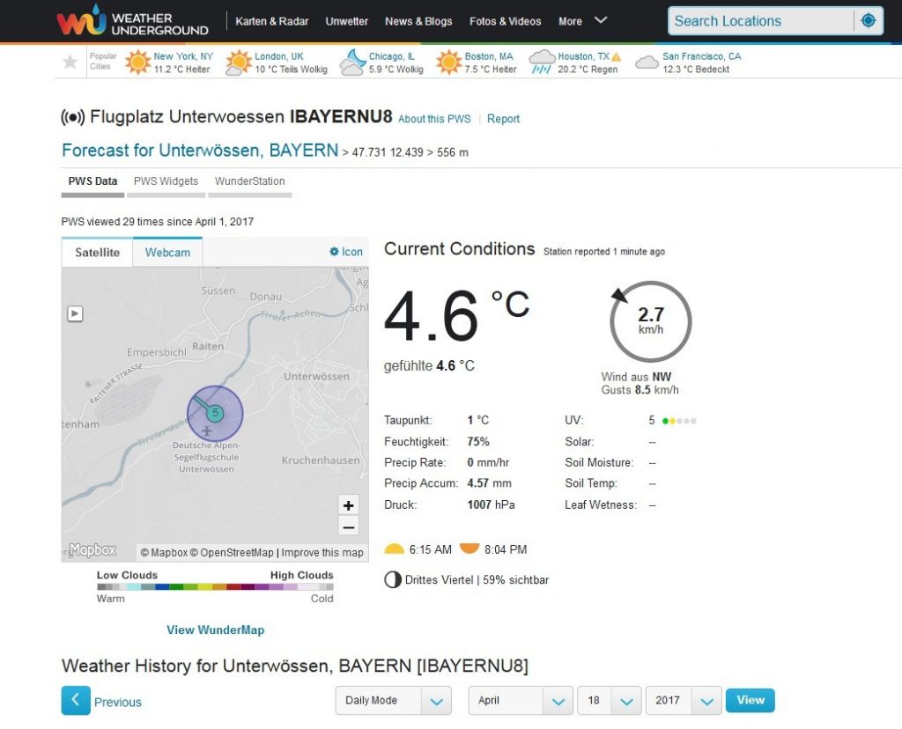Screen dimensions: 902x729
Task: Click the Mapbox logo
Action: [92, 550]
